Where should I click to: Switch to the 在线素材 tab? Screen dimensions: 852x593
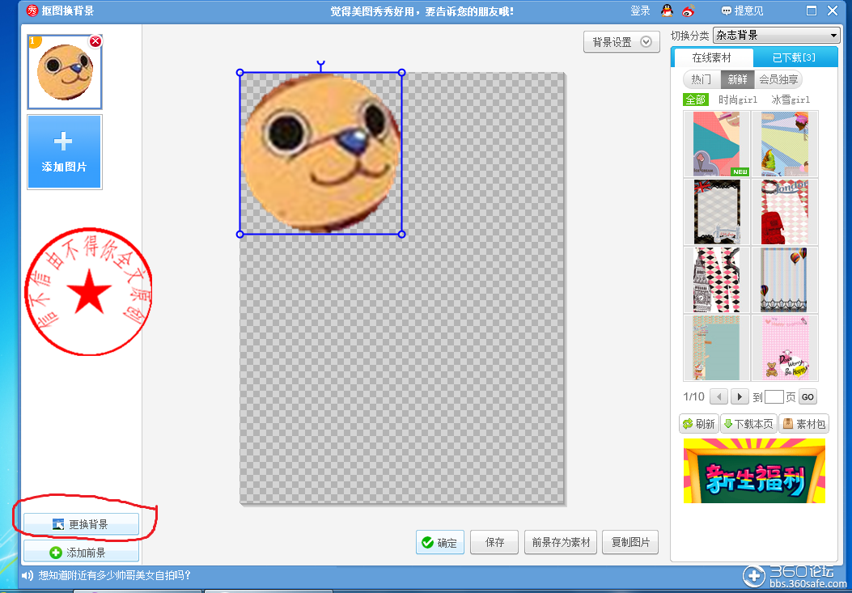tap(711, 57)
